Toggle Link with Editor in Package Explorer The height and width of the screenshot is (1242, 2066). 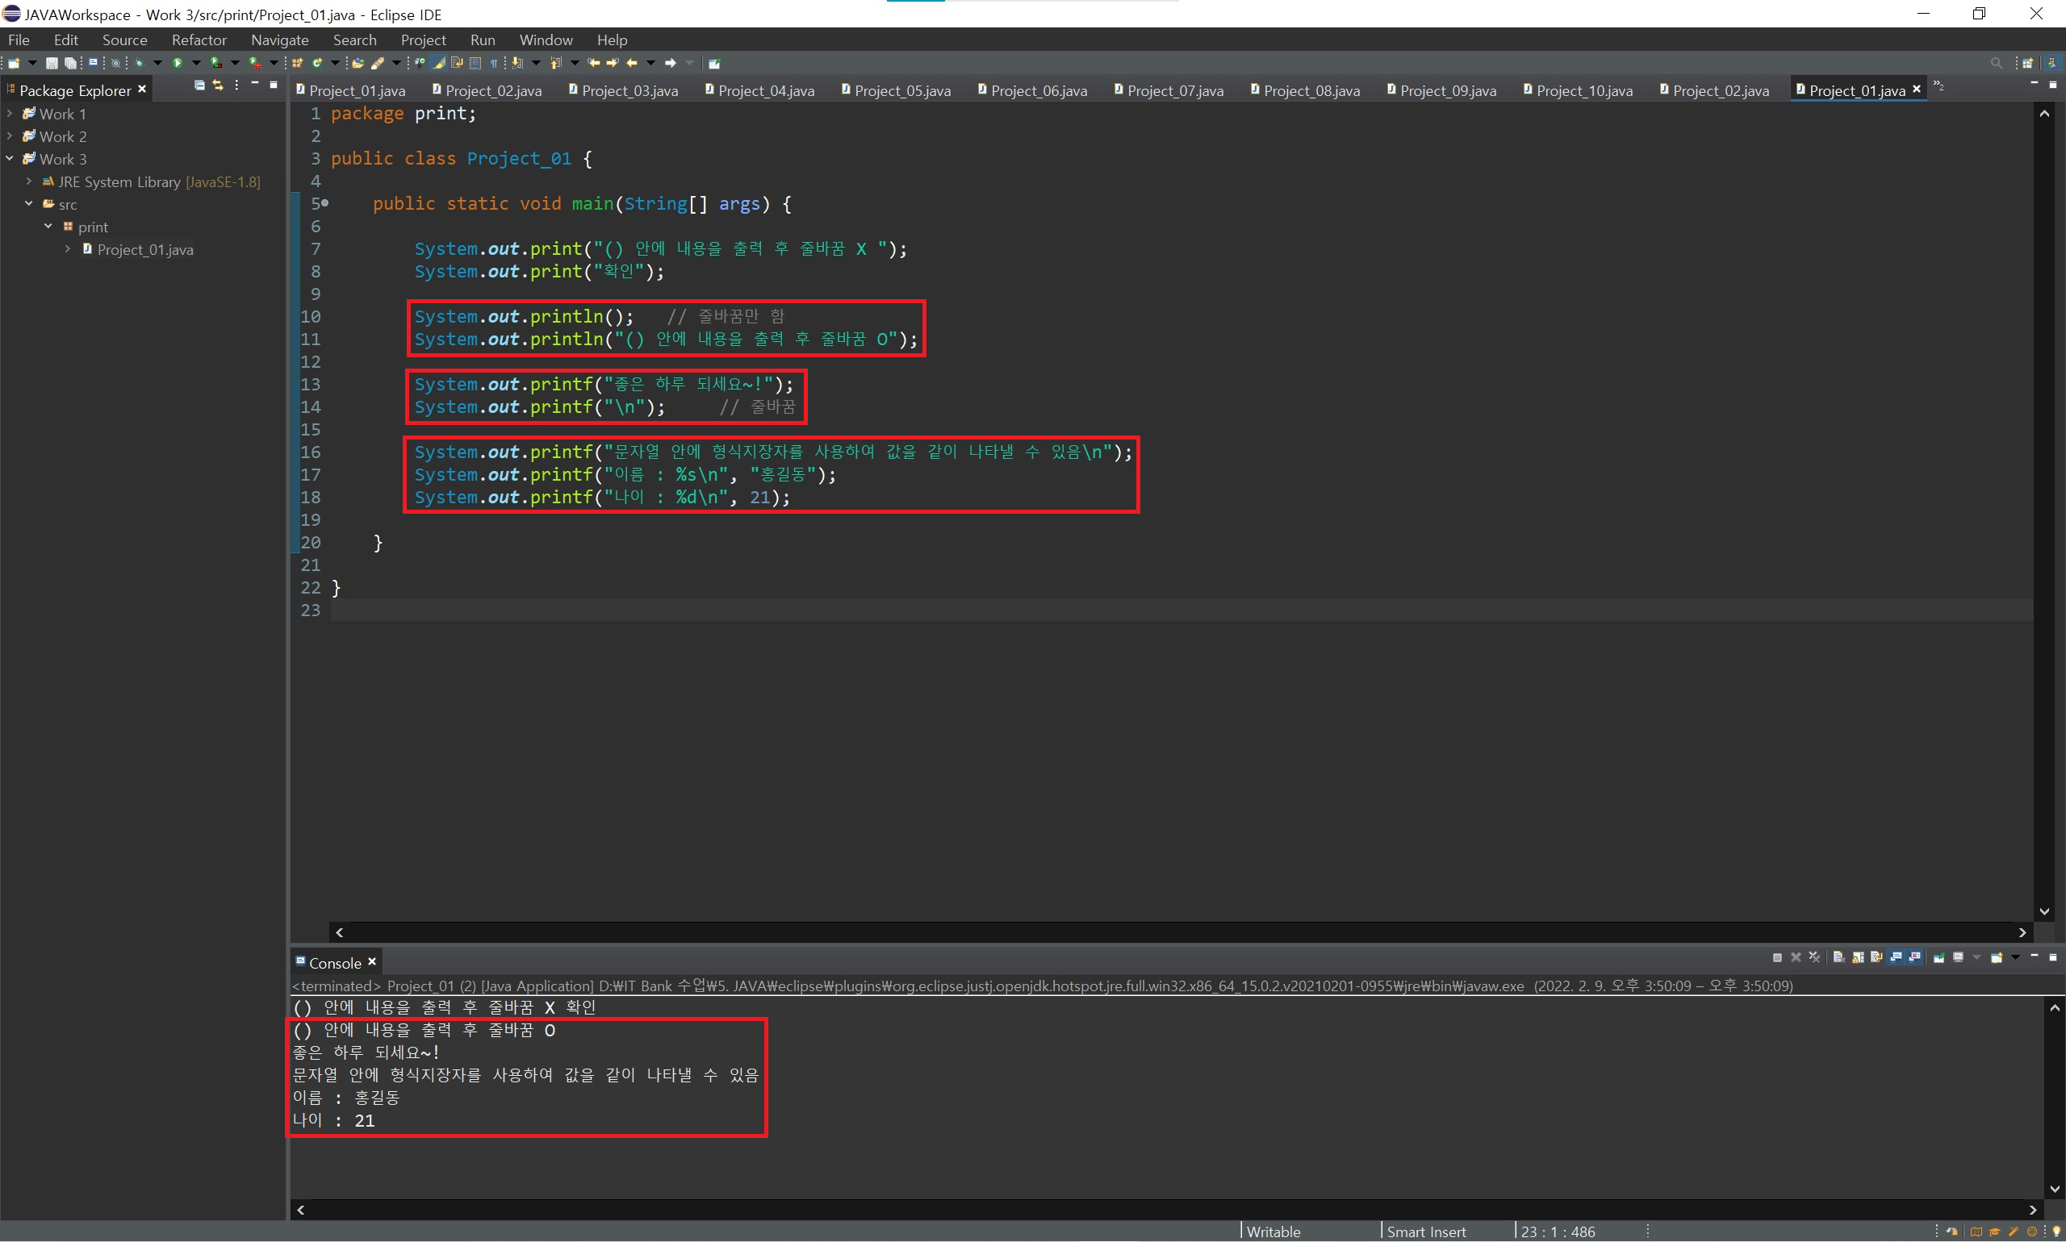tap(218, 85)
